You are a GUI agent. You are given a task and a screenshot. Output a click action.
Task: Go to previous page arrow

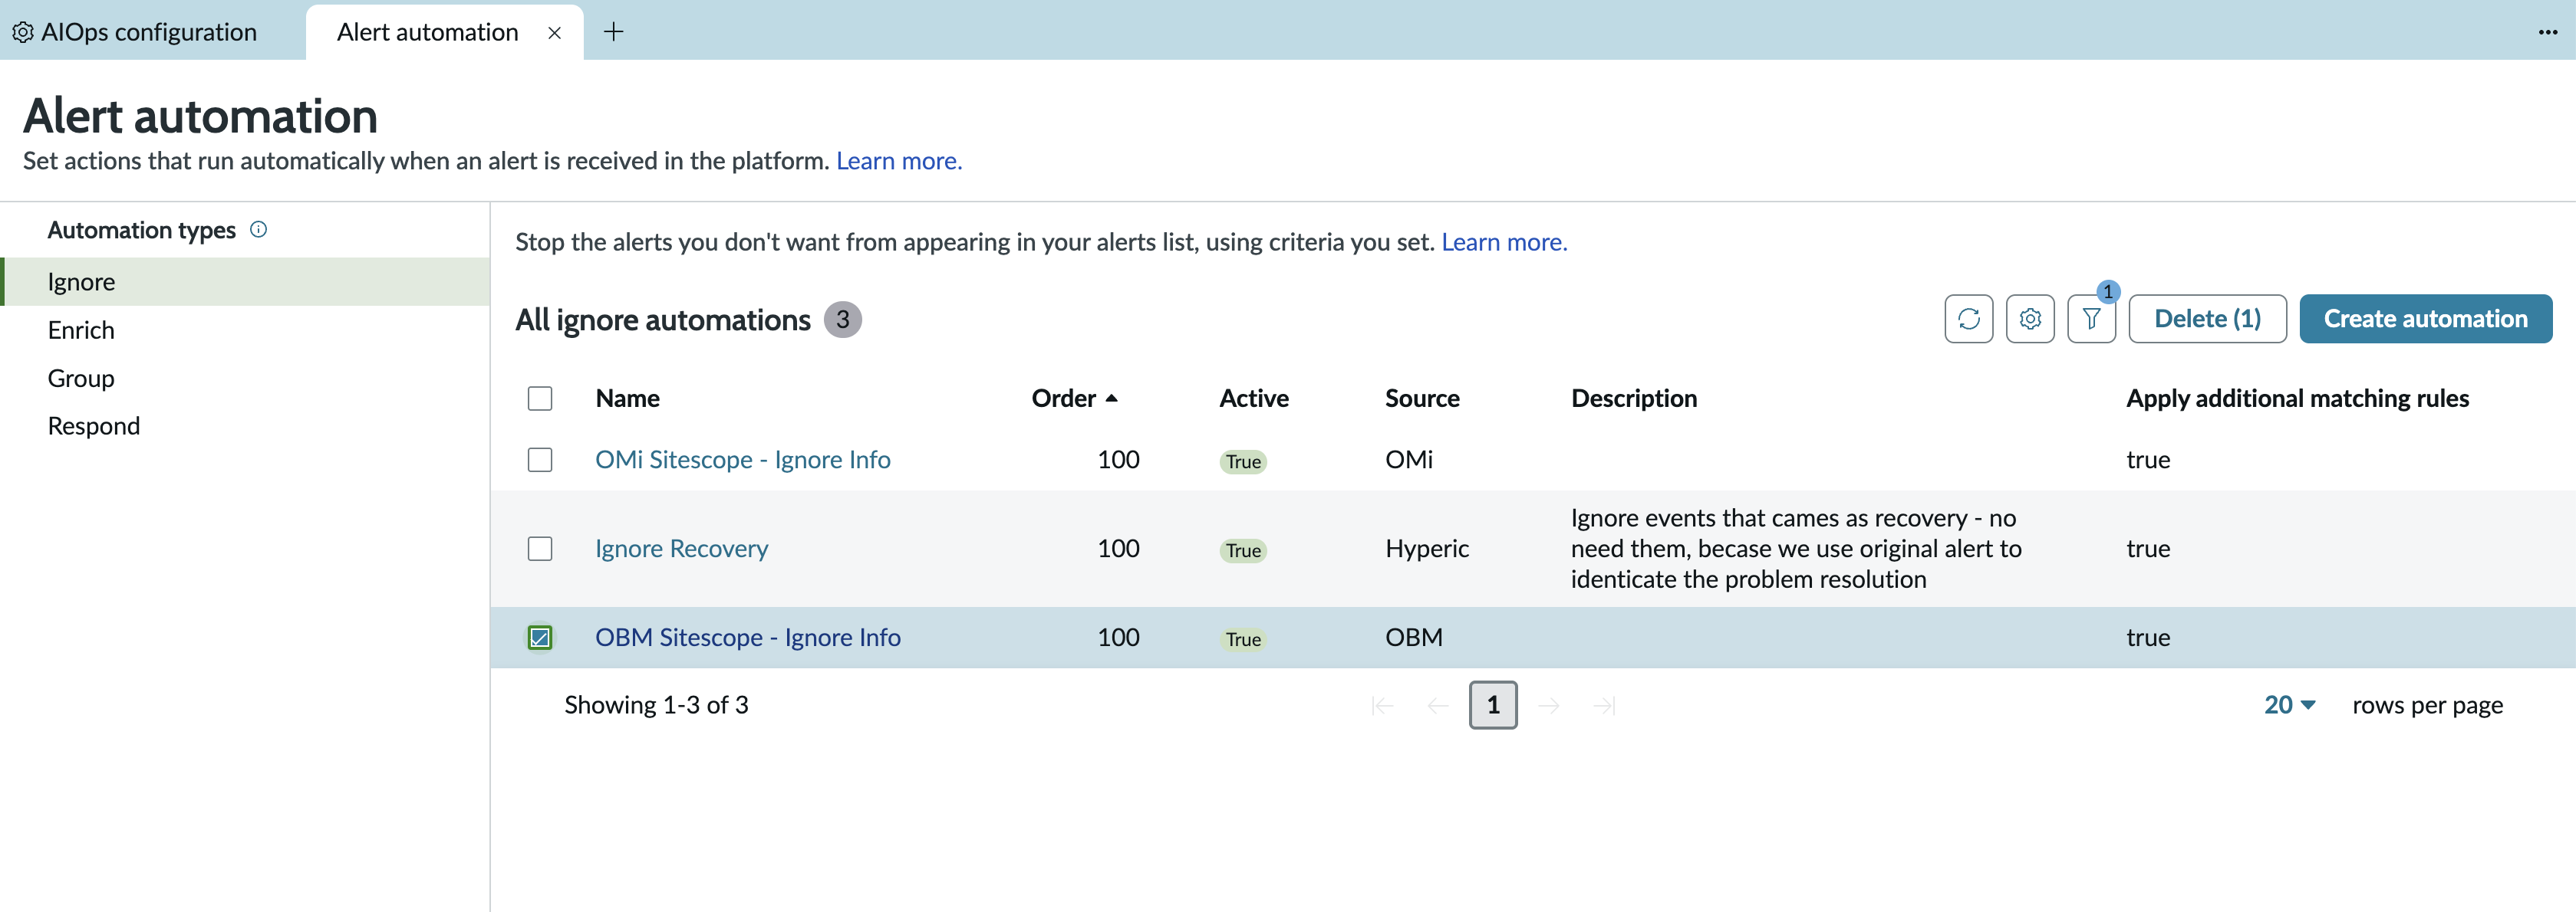coord(1438,707)
